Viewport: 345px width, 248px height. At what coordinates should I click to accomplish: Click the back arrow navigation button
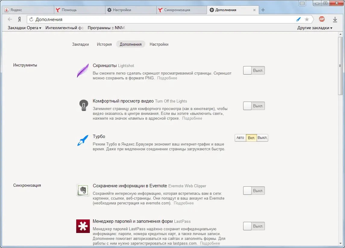click(x=10, y=19)
